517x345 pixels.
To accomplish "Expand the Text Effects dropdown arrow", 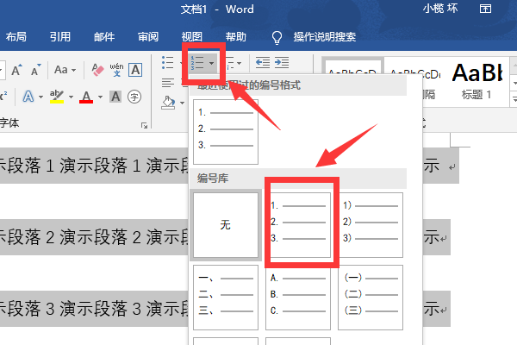I will pyautogui.click(x=40, y=97).
